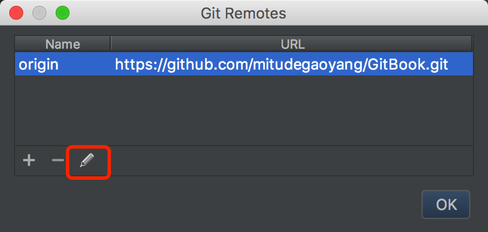Click the plus icon to add a remote
488x232 pixels.
[28, 160]
